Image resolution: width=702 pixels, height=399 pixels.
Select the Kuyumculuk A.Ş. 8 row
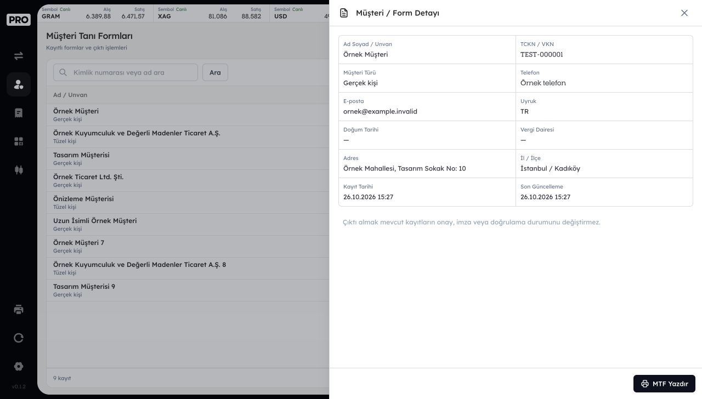click(188, 268)
